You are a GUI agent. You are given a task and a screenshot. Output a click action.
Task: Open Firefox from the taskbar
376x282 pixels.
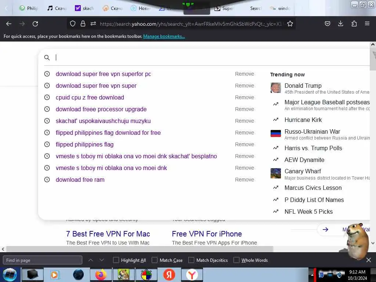[x=101, y=275]
